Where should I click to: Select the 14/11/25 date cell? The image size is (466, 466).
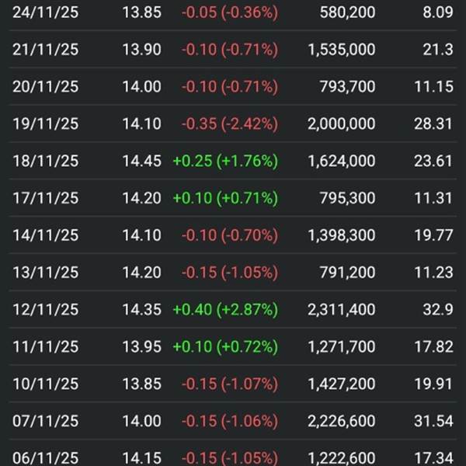tap(45, 235)
